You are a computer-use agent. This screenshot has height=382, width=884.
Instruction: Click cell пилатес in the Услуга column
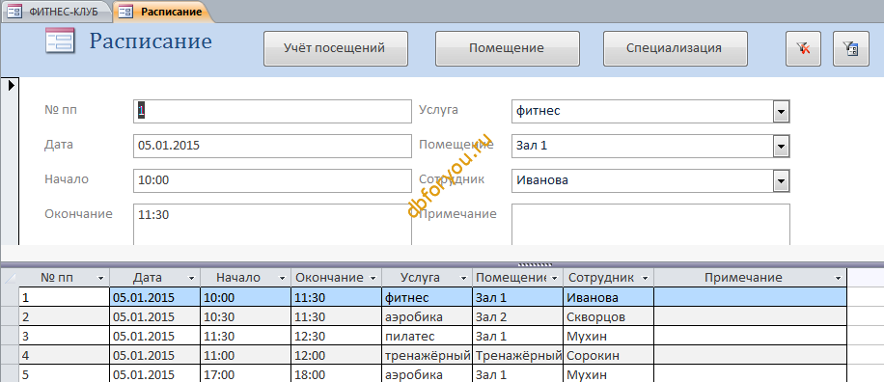pos(428,337)
